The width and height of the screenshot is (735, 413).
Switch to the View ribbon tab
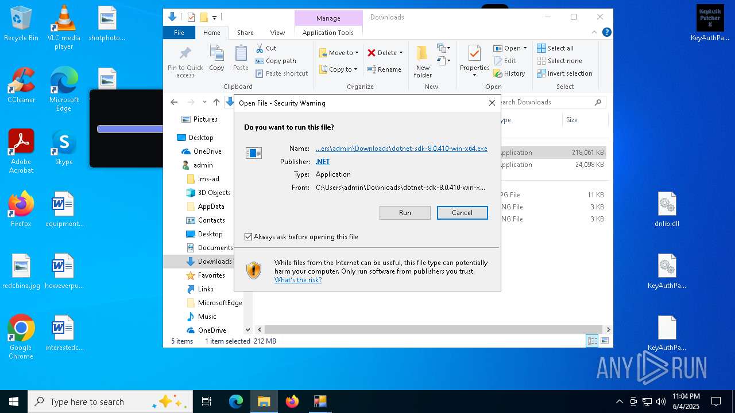[x=277, y=33]
